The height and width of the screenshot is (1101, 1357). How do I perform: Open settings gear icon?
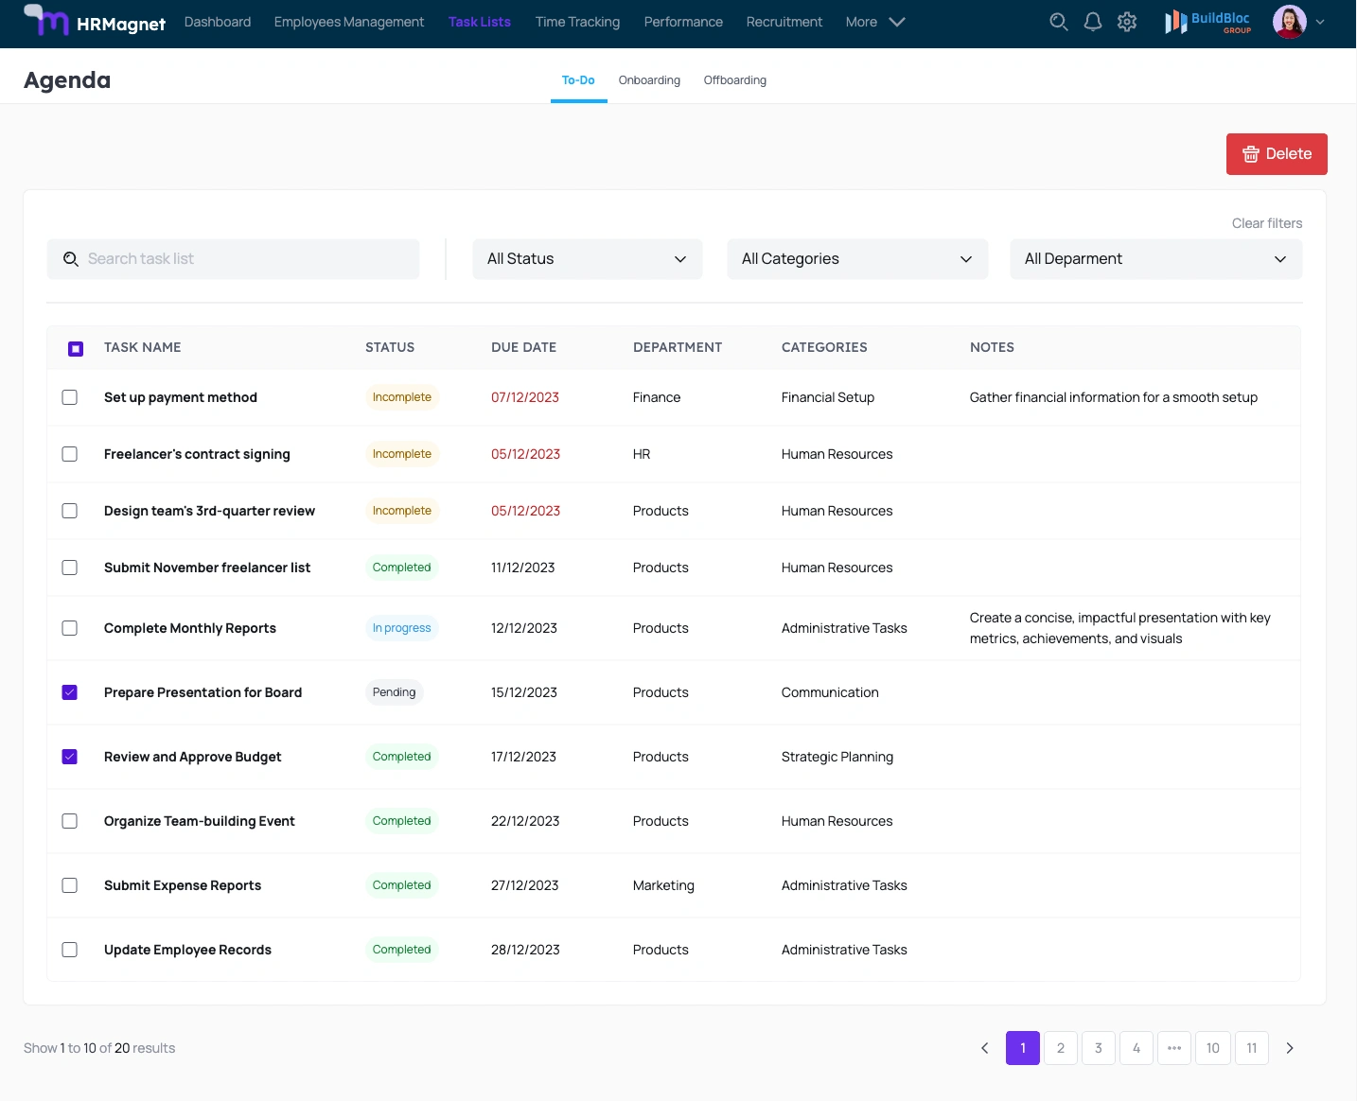pyautogui.click(x=1127, y=22)
